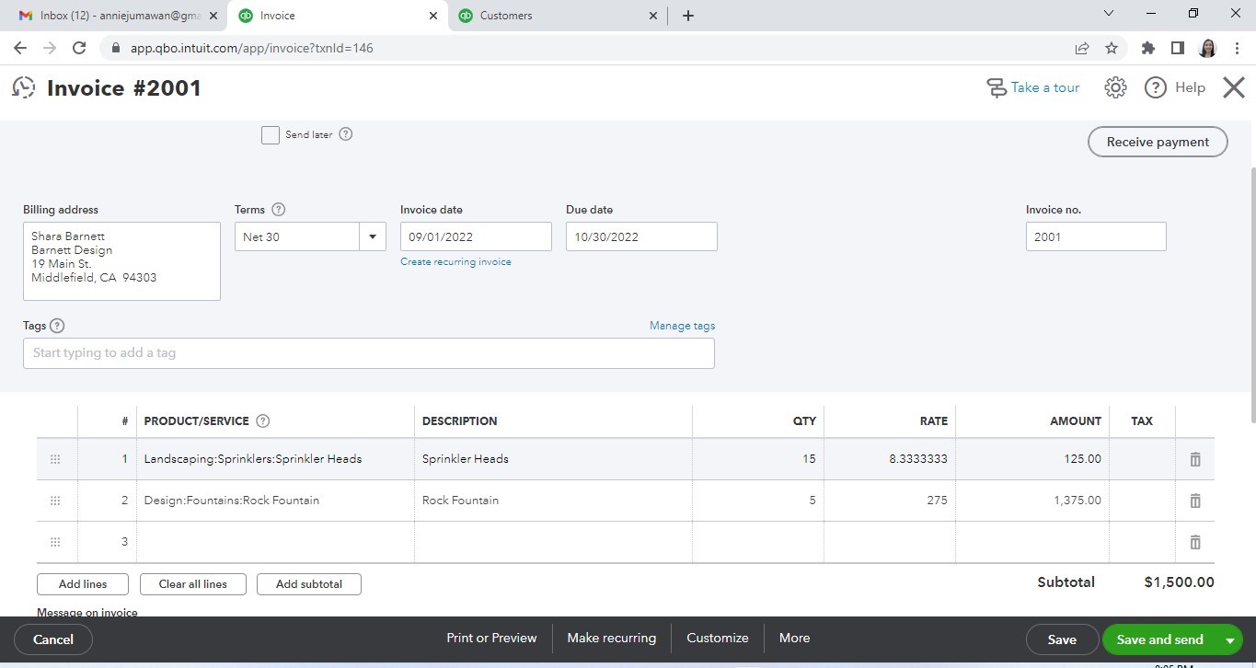
Task: Open the More menu in bottom bar
Action: coord(794,638)
